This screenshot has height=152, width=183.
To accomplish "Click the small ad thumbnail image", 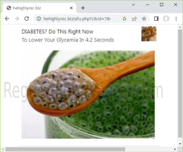I will click(149, 34).
